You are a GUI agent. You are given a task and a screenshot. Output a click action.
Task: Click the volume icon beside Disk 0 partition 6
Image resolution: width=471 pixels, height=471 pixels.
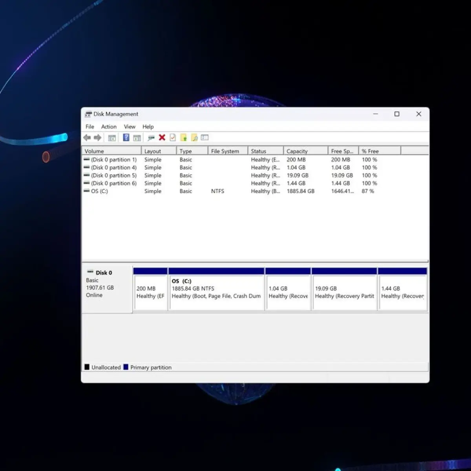tap(87, 183)
